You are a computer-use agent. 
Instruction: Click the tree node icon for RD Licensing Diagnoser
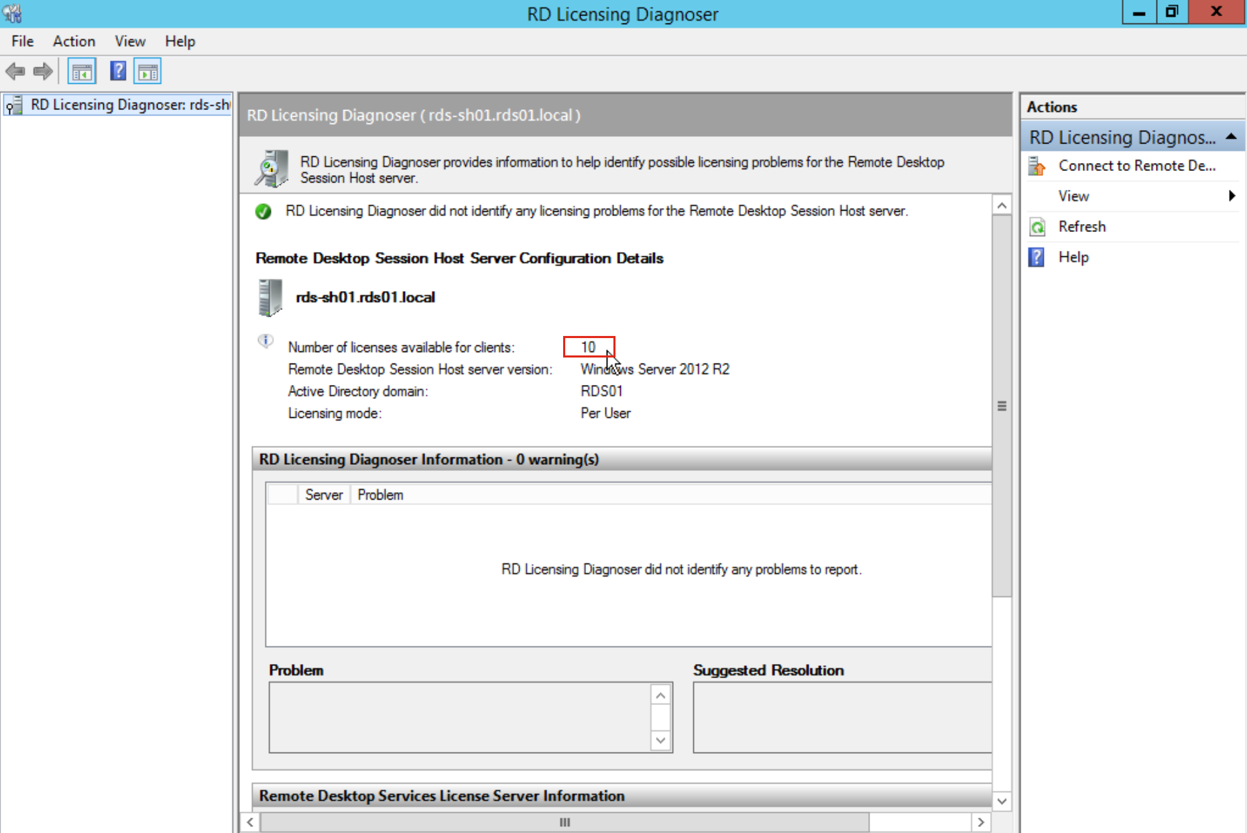pos(14,106)
